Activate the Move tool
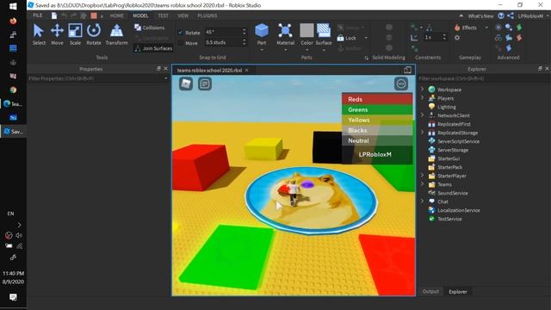Screen dimensions: 551x310 pyautogui.click(x=57, y=34)
